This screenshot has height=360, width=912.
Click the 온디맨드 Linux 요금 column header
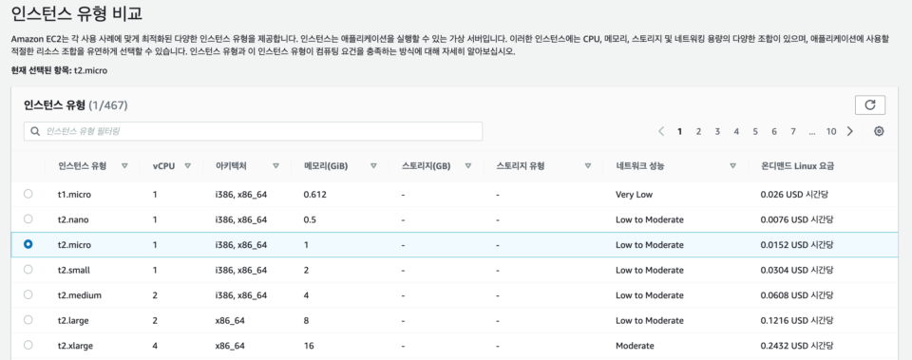[x=797, y=165]
